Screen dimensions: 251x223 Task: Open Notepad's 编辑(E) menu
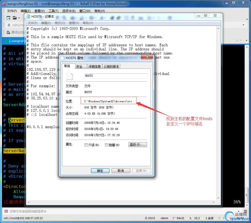click(x=46, y=23)
